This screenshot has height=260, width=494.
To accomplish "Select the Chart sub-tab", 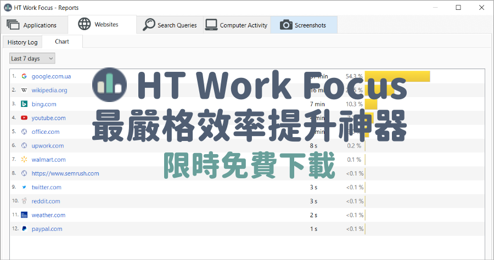I will [x=62, y=42].
